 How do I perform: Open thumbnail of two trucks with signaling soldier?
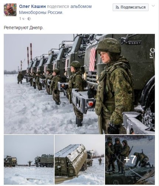point(29,160)
